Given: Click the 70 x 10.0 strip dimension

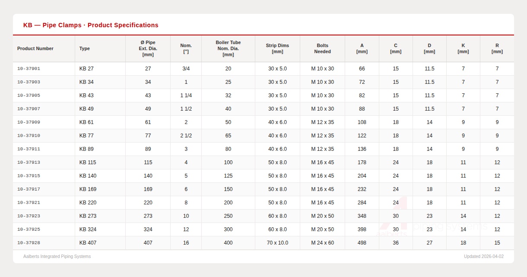Looking at the screenshot, I should click(277, 243).
